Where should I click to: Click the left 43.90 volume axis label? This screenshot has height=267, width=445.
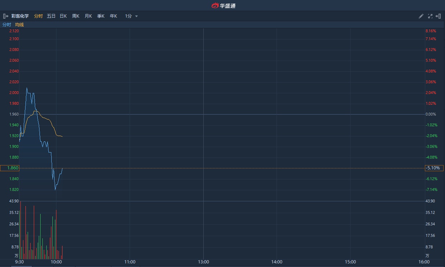pos(14,201)
